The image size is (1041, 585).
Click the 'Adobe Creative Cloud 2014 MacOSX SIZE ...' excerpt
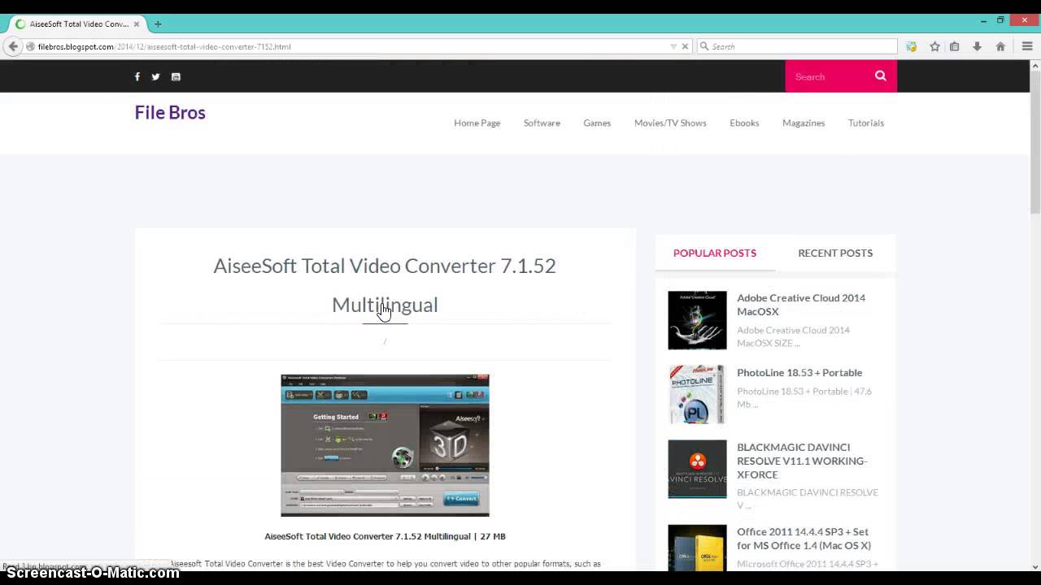(x=793, y=336)
